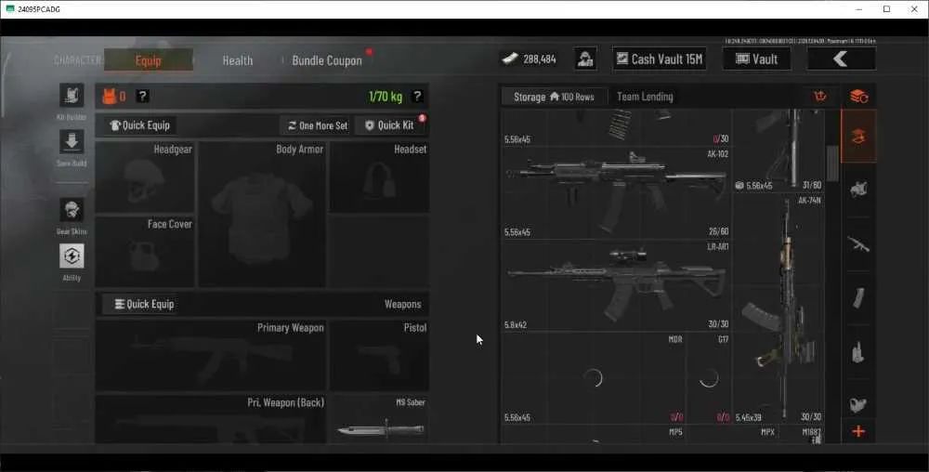Viewport: 929px width, 472px height.
Task: Click the upper Quick Equip button
Action: pyautogui.click(x=140, y=125)
